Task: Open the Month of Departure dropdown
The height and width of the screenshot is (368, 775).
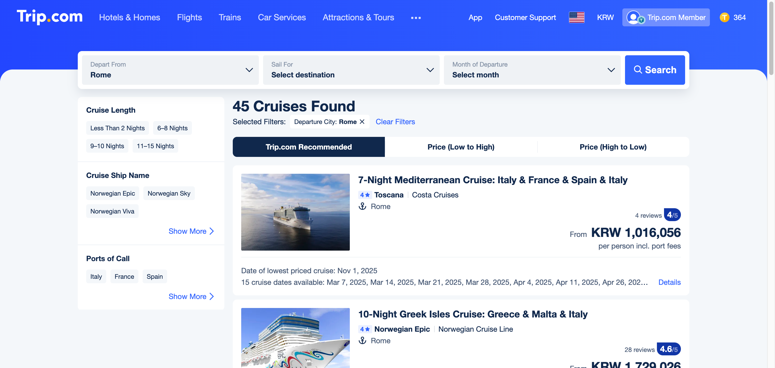Action: 532,70
